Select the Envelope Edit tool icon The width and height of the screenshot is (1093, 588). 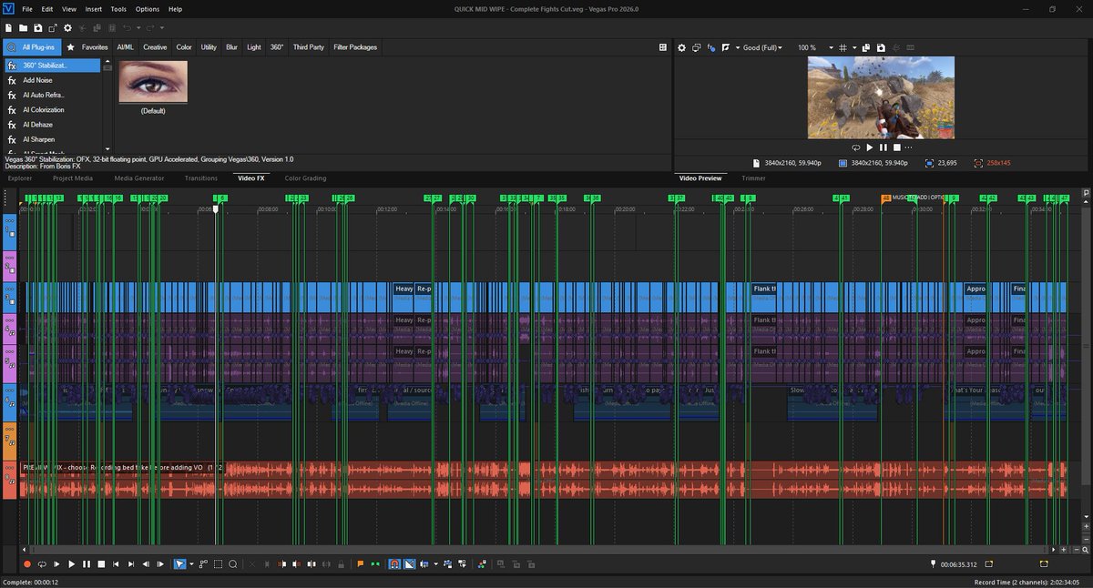(203, 564)
